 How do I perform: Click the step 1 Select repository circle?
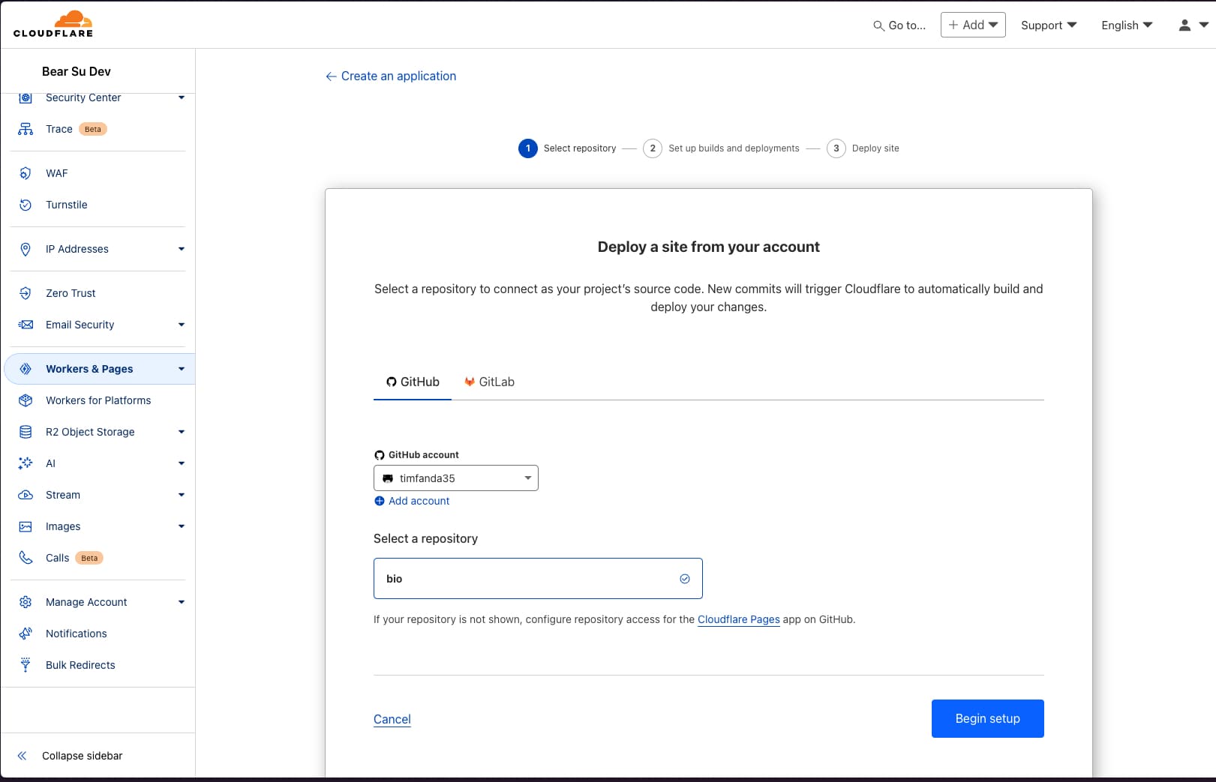click(528, 148)
